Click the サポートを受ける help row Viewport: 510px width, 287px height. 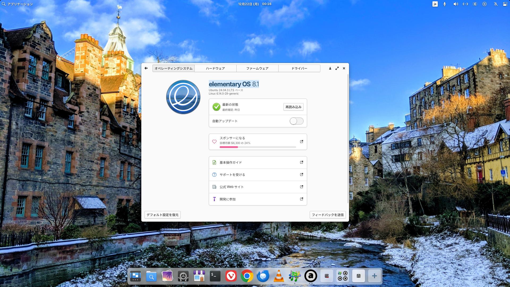[258, 175]
